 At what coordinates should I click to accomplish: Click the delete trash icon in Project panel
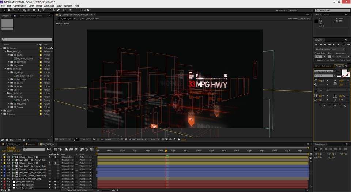coord(24,140)
